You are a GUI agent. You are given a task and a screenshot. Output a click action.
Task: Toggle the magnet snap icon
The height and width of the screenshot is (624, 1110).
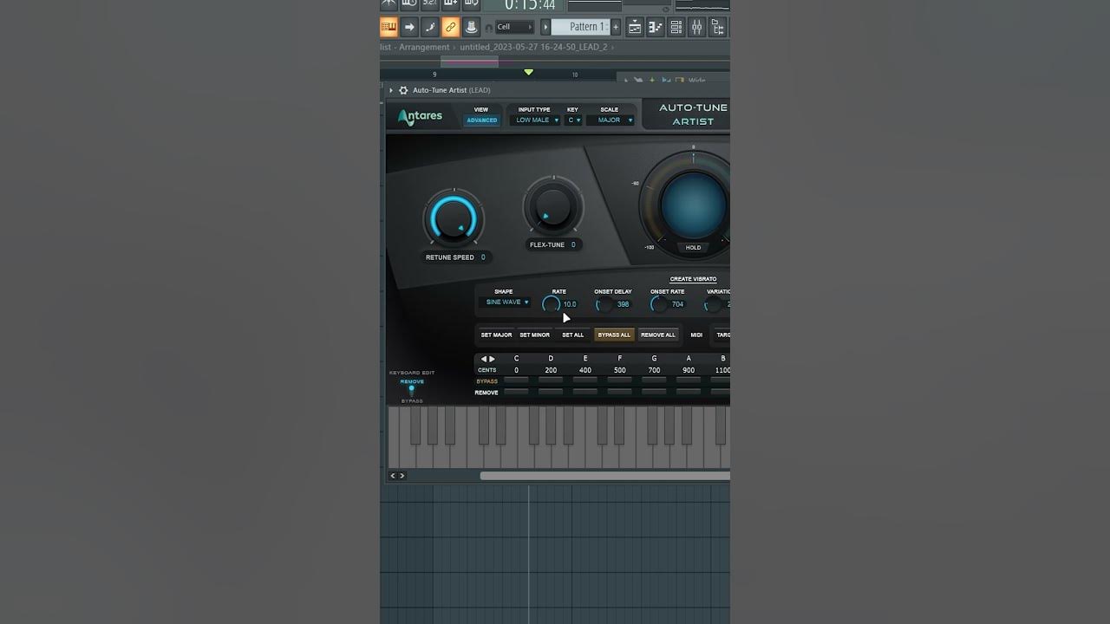pos(489,28)
